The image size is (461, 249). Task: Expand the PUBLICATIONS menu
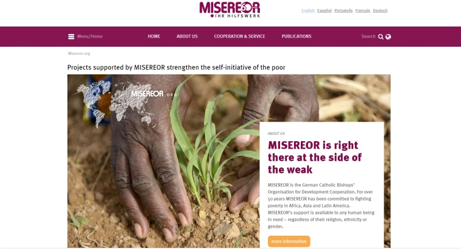tap(296, 36)
